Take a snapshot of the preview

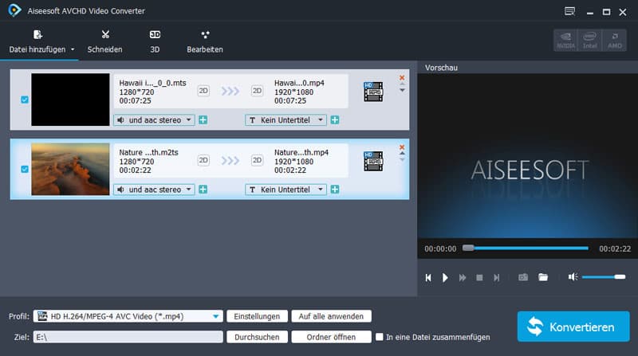523,277
